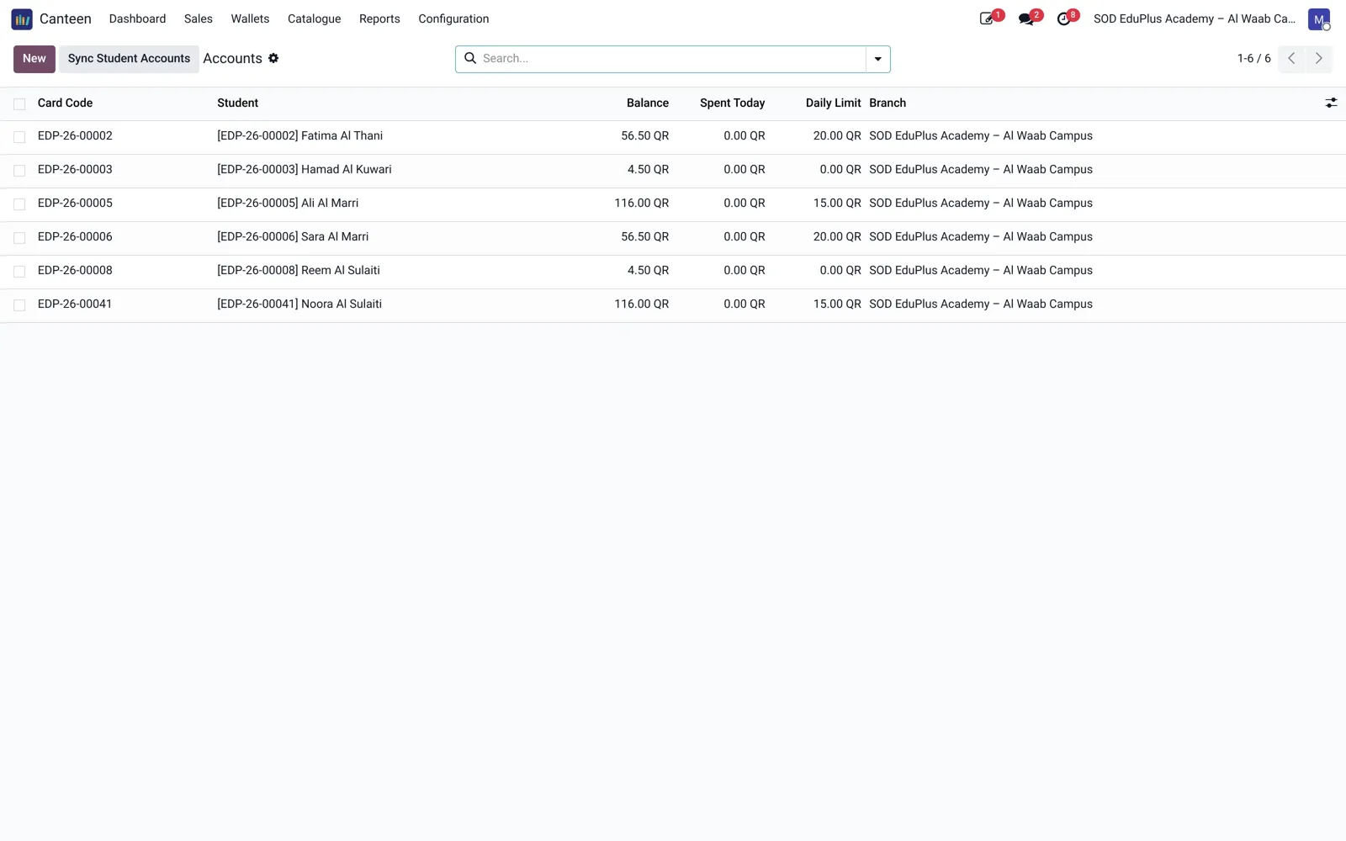Check the EDP-26-00008 row checkbox
This screenshot has height=841, width=1346.
19,271
